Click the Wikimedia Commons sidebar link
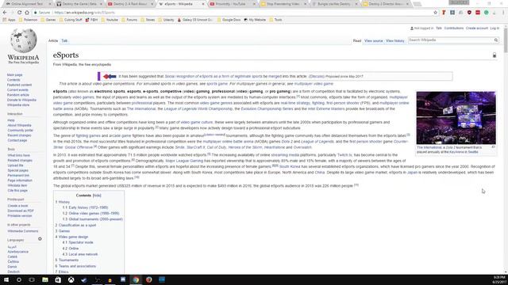This screenshot has height=285, width=508. click(23, 231)
